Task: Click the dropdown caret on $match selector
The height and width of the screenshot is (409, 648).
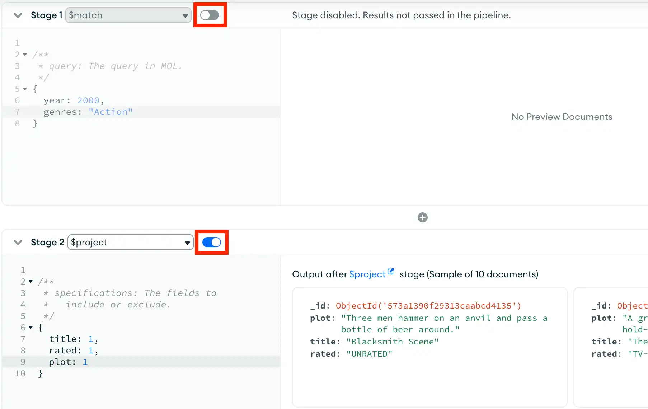Action: click(x=185, y=15)
